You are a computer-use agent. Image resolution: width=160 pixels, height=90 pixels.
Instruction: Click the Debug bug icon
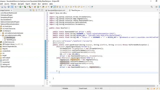15,7
